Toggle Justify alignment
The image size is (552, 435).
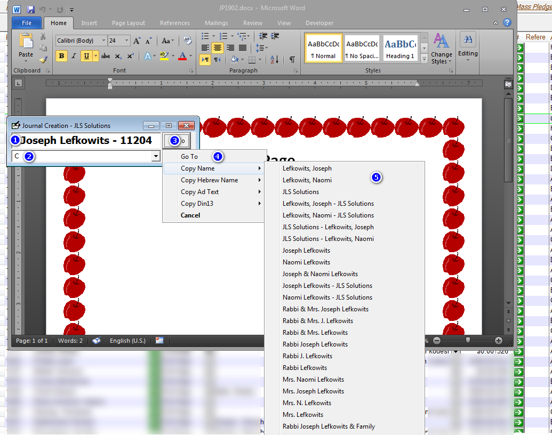tap(243, 47)
